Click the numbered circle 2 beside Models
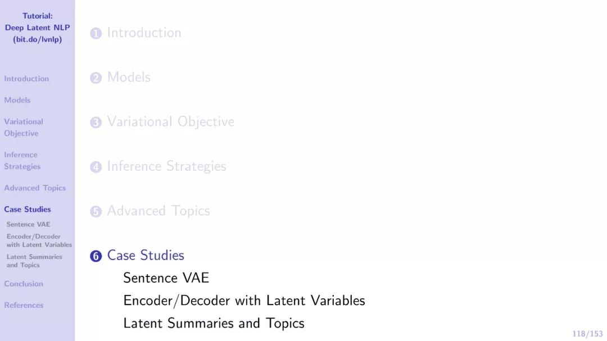Screen dimensions: 607x341 [x=96, y=78]
